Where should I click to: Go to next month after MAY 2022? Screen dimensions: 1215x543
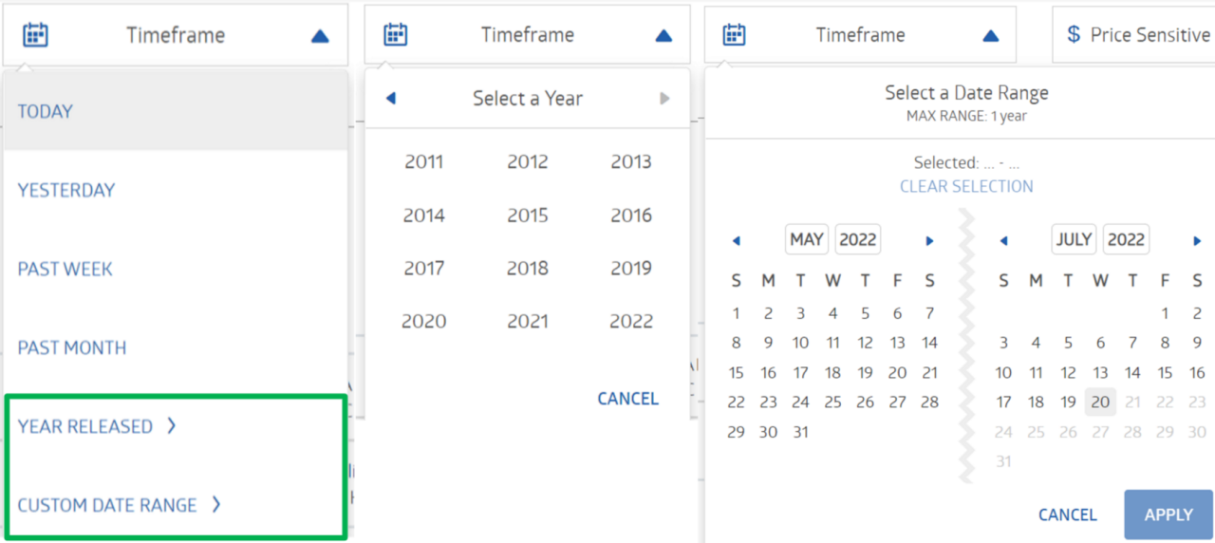point(930,241)
